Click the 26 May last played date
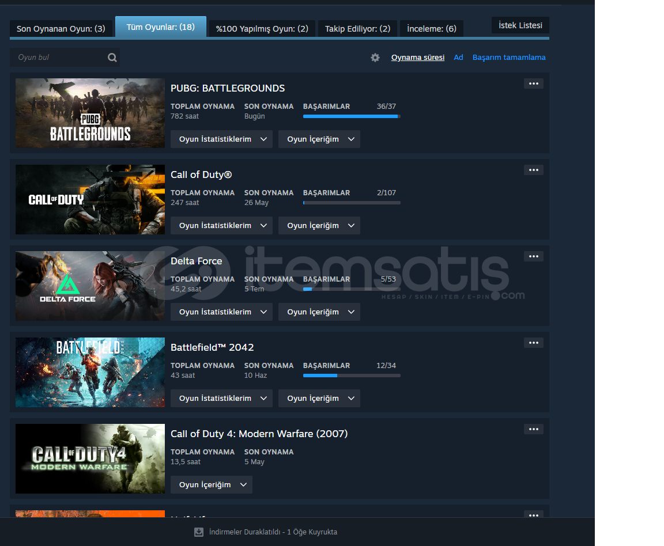Viewport: 664px width, 546px height. 256,202
